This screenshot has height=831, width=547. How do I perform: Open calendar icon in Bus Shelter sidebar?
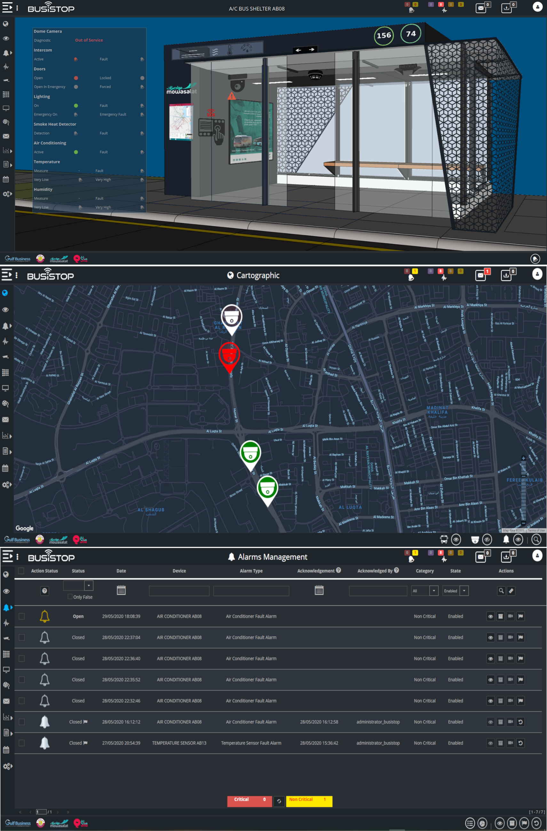click(x=5, y=179)
